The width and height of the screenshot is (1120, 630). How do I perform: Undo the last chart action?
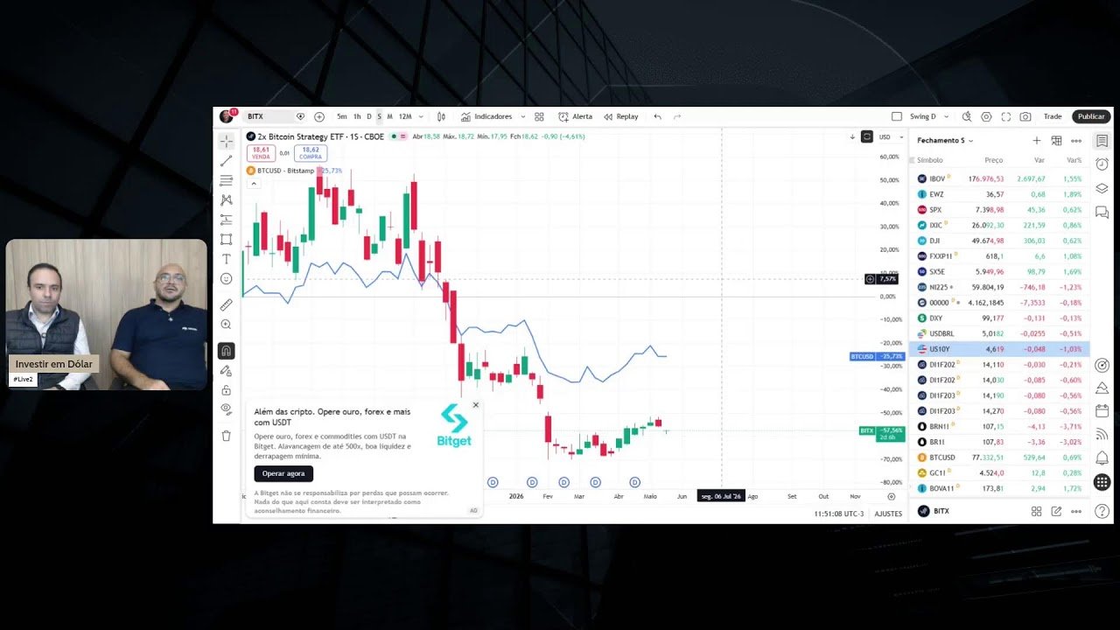(657, 116)
